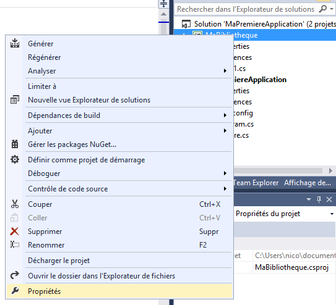
Task: Select Définir comme projet de démarrage
Action: point(120,160)
